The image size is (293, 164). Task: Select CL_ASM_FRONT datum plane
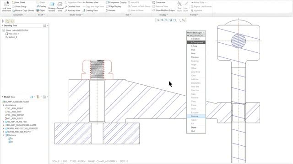[15, 115]
